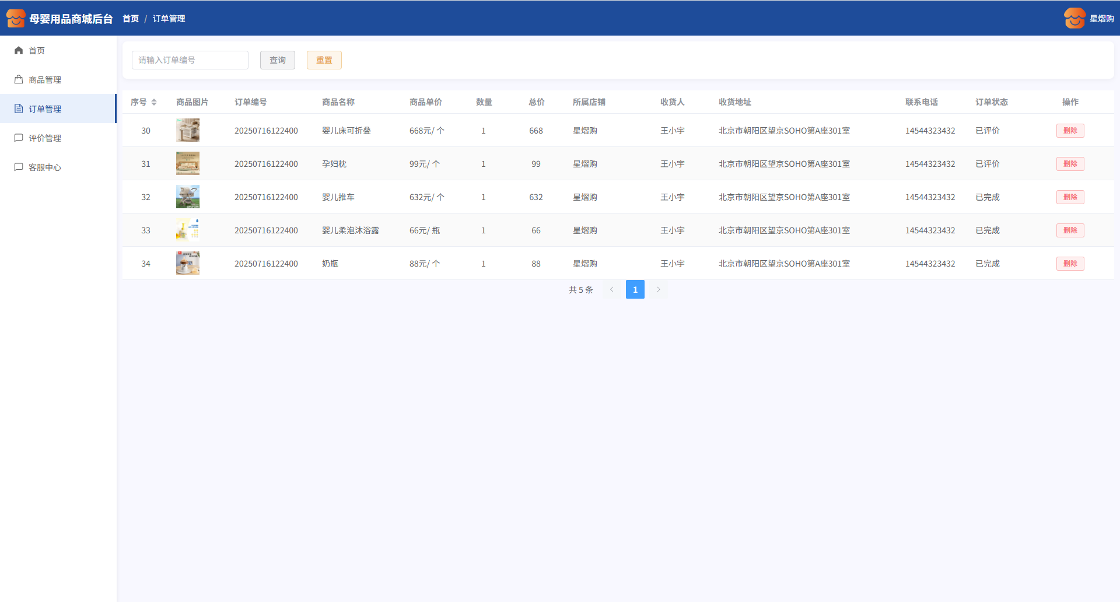Go to next page arrow

tap(659, 289)
